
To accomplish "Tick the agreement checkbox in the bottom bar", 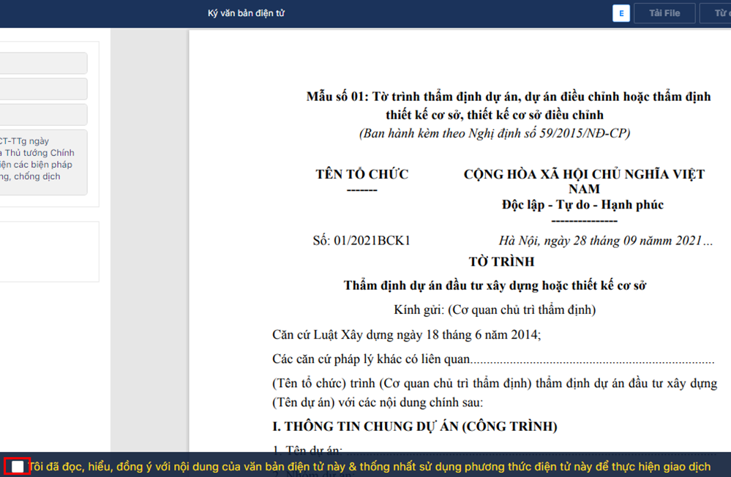I will tap(18, 466).
